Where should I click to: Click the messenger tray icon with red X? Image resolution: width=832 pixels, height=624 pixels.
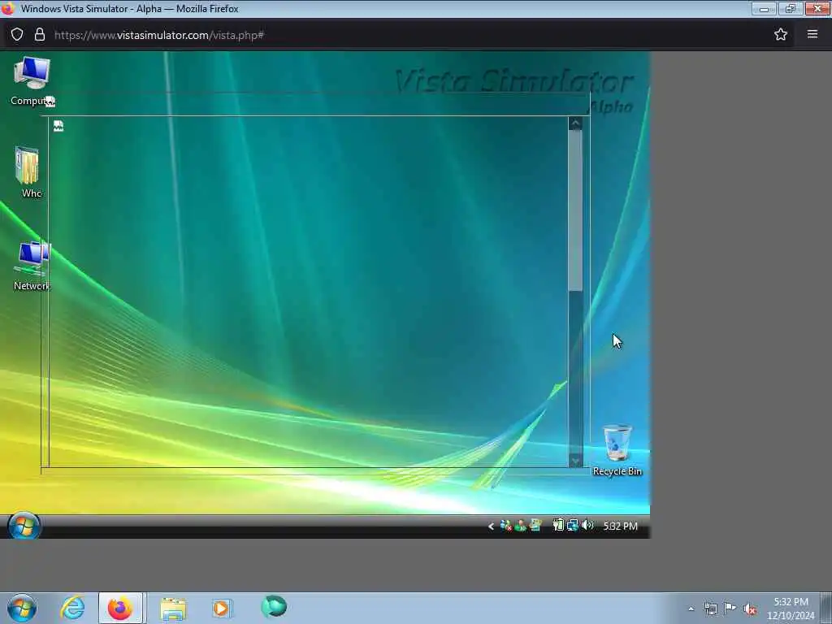click(x=505, y=526)
